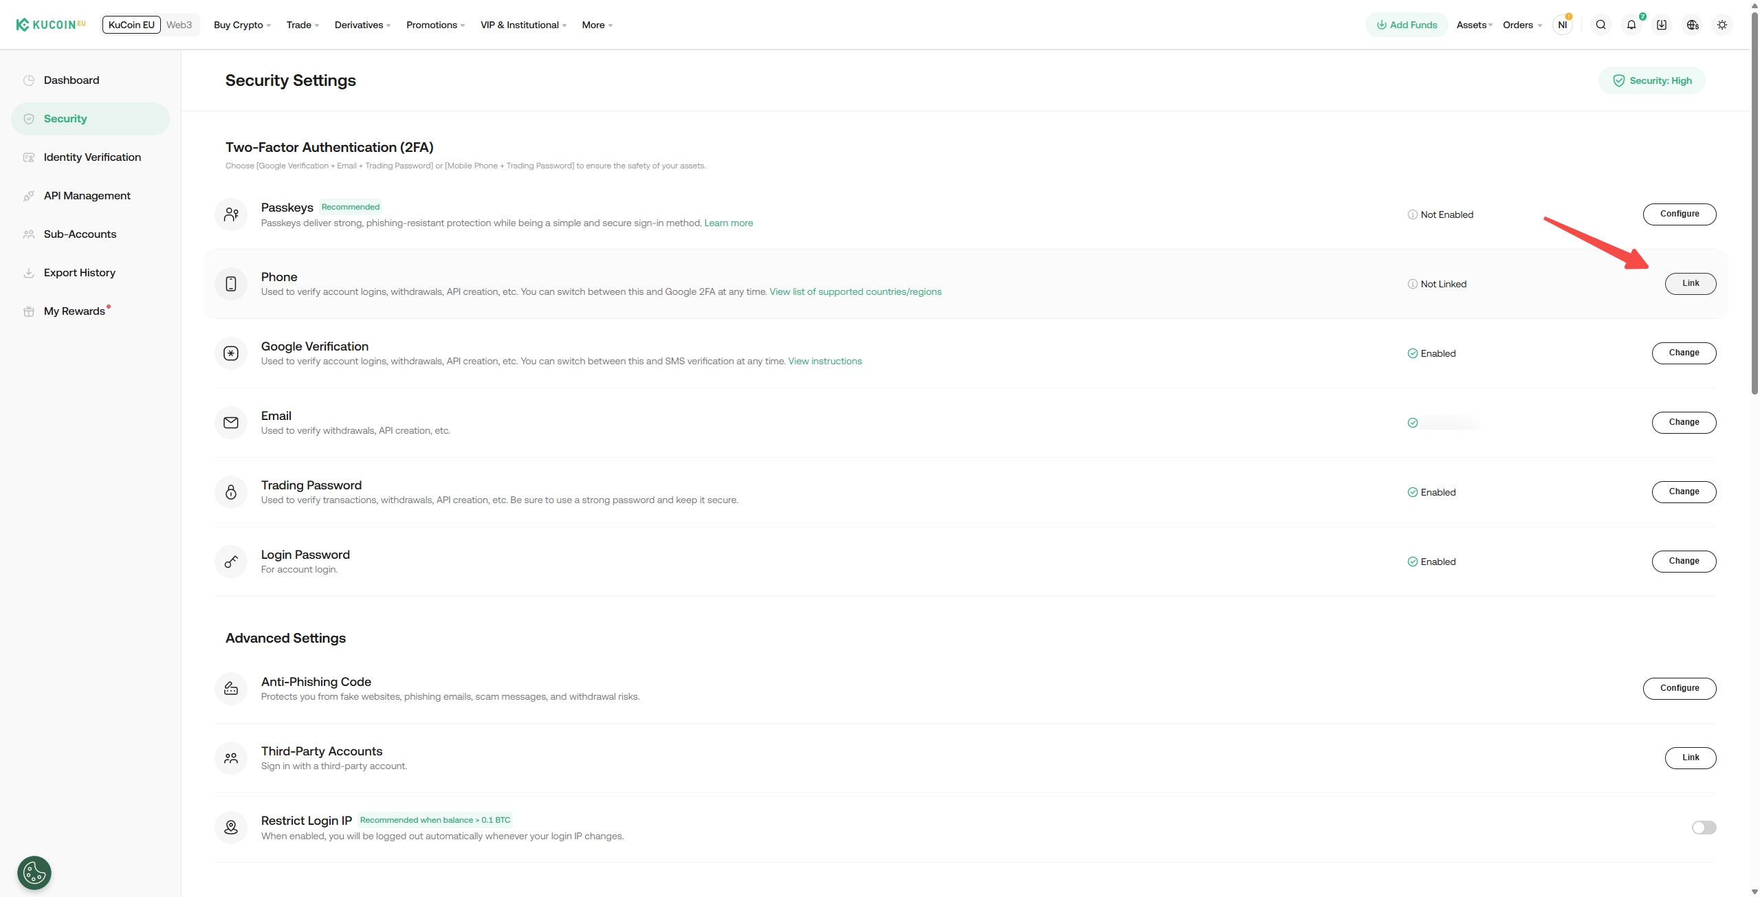Image resolution: width=1760 pixels, height=897 pixels.
Task: Open the language globe icon
Action: tap(1692, 25)
